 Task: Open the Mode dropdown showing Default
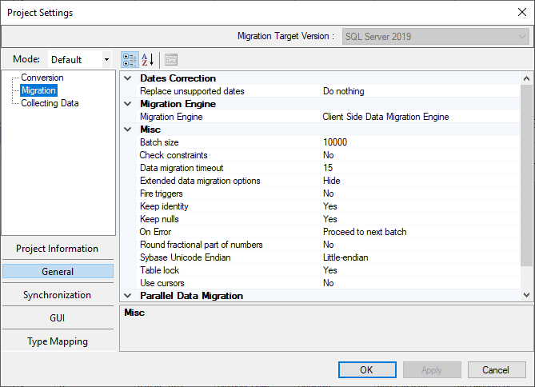click(x=80, y=60)
